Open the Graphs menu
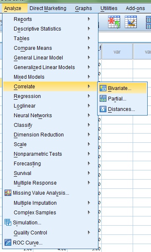This screenshot has height=252, width=151. point(83,8)
